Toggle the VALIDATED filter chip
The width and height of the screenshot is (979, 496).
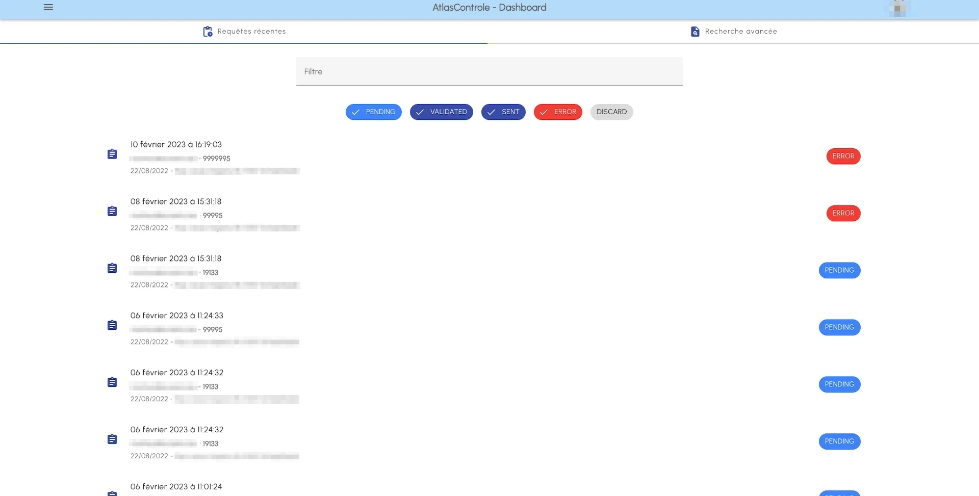click(x=441, y=112)
